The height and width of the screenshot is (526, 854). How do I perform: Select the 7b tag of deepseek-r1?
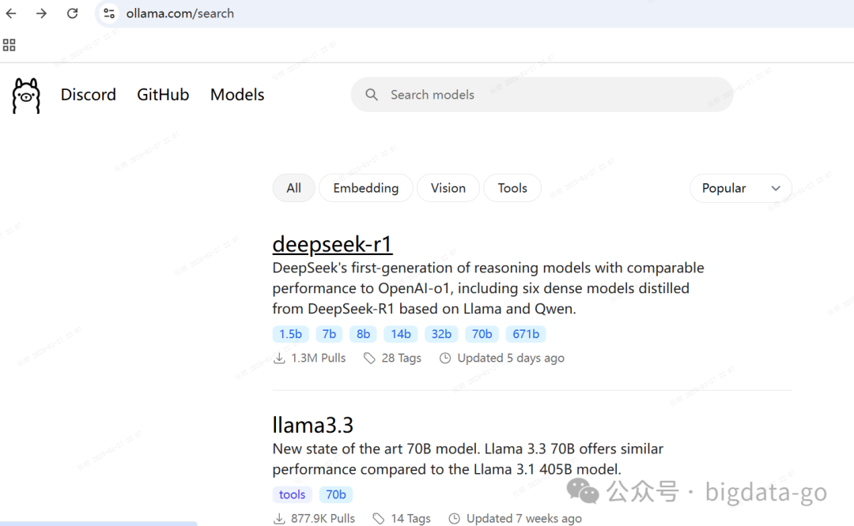tap(329, 334)
